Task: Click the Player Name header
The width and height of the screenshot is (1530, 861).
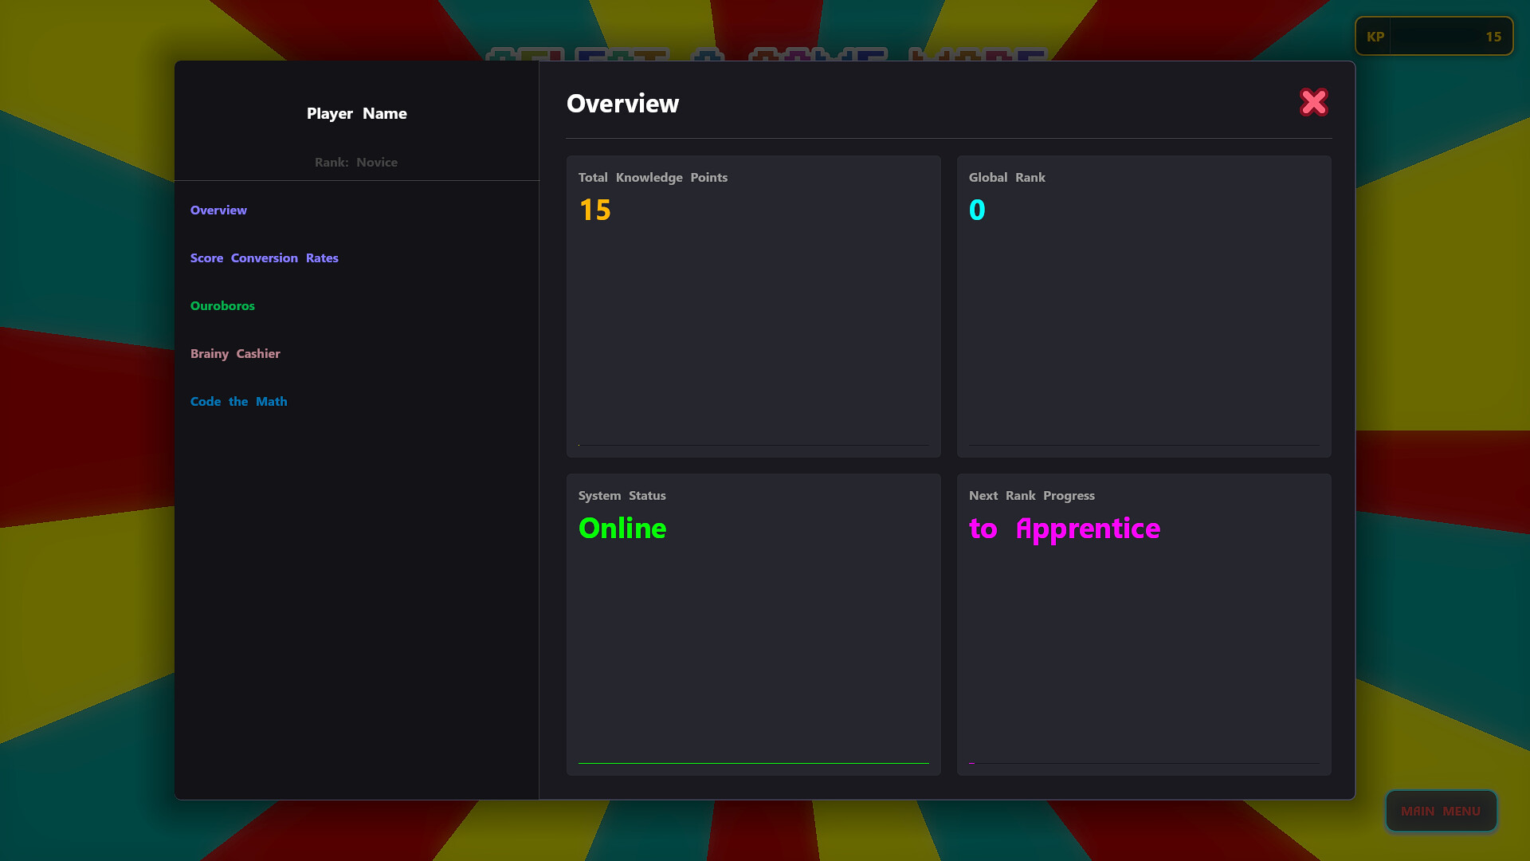Action: pos(356,113)
